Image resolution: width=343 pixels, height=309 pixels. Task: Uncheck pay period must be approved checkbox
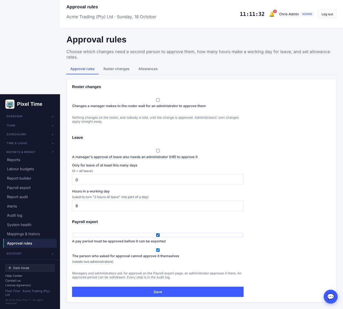tap(158, 235)
